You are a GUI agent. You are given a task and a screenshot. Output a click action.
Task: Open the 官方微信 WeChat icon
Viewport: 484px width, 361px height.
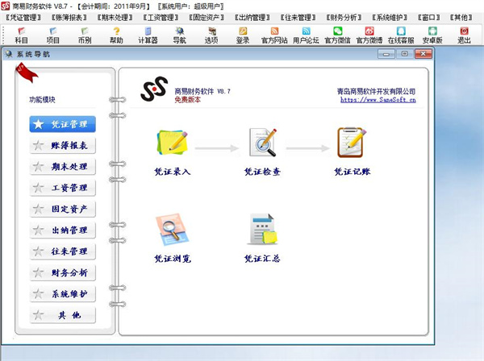tap(338, 35)
